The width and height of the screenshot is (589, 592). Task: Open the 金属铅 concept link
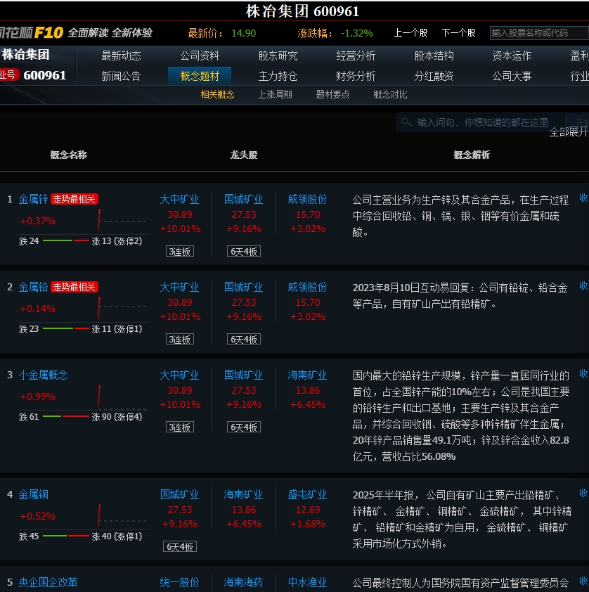pos(33,287)
